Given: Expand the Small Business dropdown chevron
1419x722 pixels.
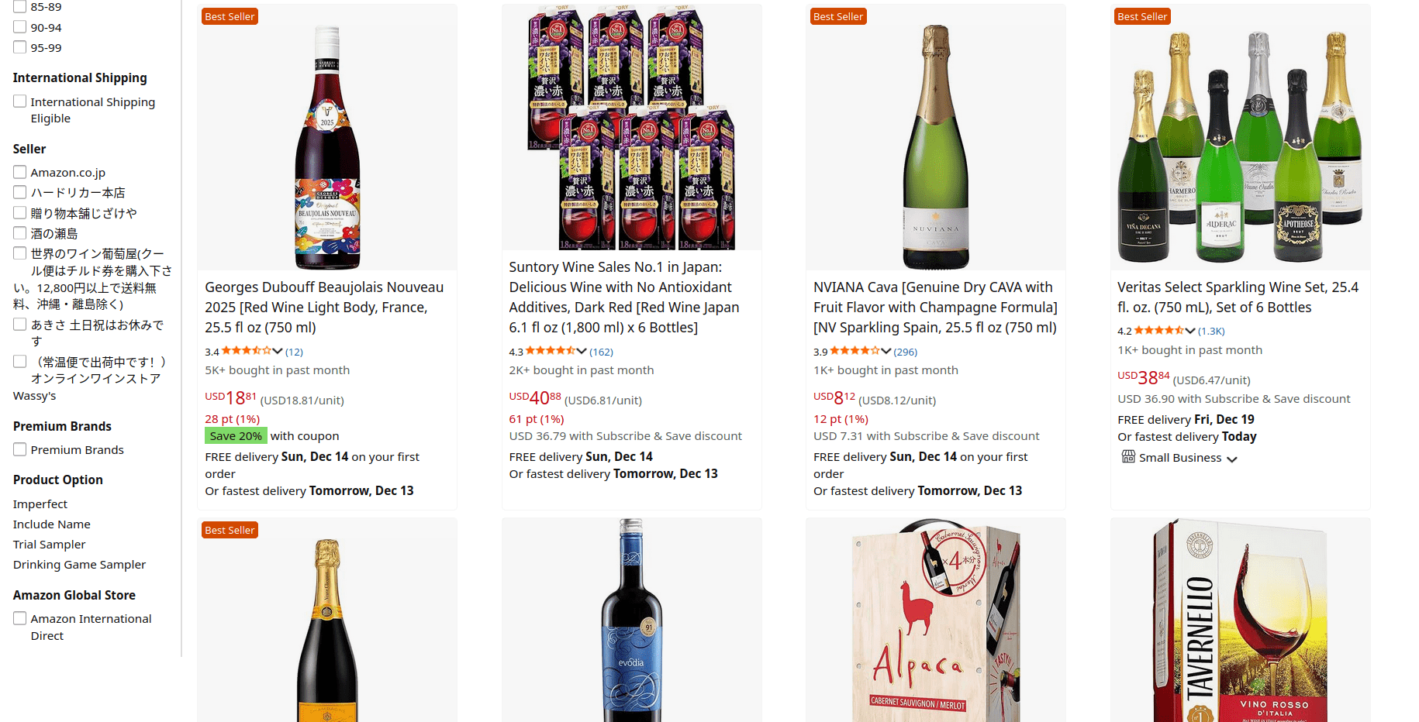Looking at the screenshot, I should coord(1232,459).
